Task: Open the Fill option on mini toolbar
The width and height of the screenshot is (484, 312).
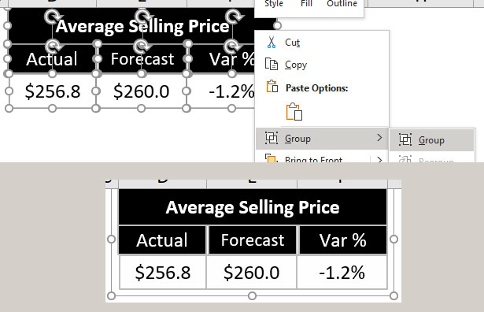Action: pyautogui.click(x=306, y=4)
